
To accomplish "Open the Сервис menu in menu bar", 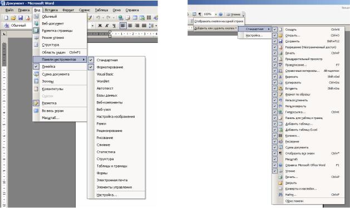I will (85, 10).
